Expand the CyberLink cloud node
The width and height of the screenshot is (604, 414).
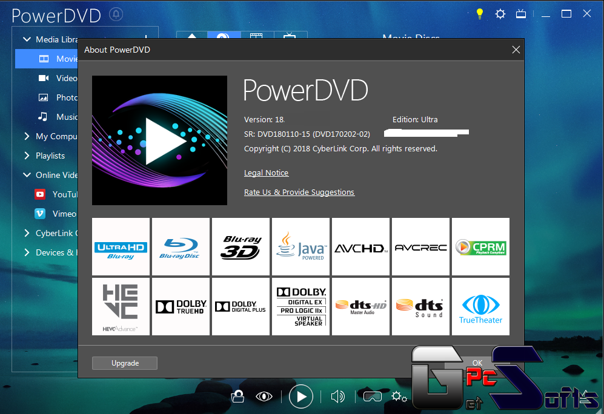[27, 233]
